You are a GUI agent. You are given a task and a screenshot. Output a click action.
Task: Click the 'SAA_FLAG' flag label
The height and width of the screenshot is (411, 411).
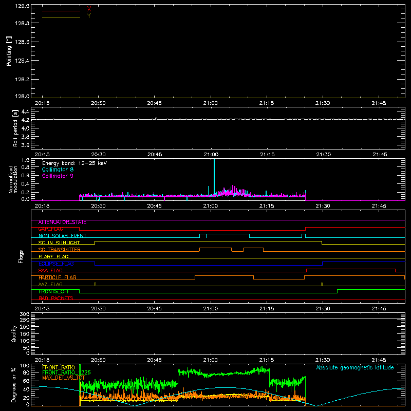coord(50,271)
